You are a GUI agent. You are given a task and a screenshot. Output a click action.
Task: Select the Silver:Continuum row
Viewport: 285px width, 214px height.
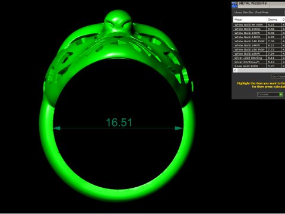pyautogui.click(x=259, y=62)
